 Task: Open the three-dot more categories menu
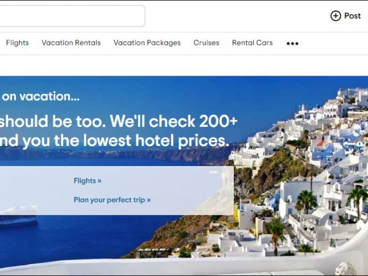(x=293, y=44)
